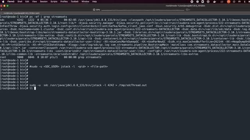The image size is (250, 140).
Task: Open the Shell menu
Action: [x=20, y=2]
